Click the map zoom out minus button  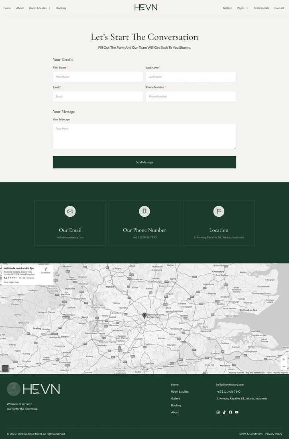(284, 366)
